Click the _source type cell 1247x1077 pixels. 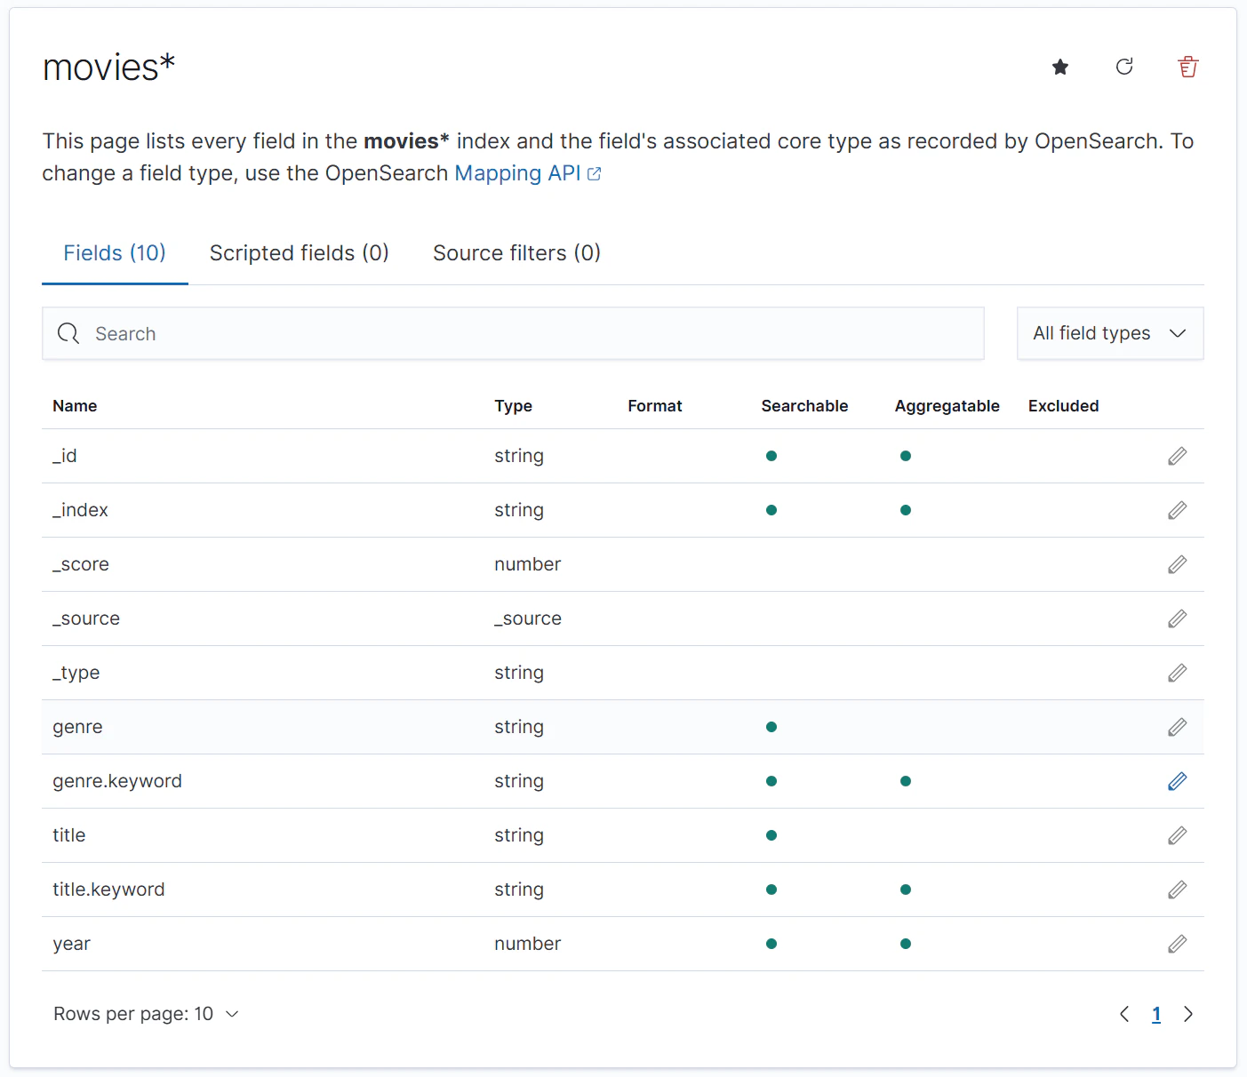[528, 618]
